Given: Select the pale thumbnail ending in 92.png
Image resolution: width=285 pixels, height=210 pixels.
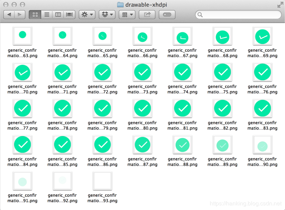Looking at the screenshot, I should 62,181.
